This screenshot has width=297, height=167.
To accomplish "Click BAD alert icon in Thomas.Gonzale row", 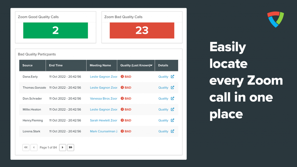I will [122, 87].
